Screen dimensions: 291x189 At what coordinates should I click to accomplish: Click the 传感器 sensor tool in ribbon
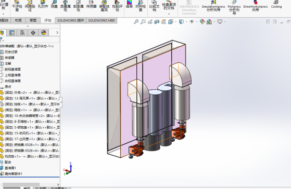91,5
